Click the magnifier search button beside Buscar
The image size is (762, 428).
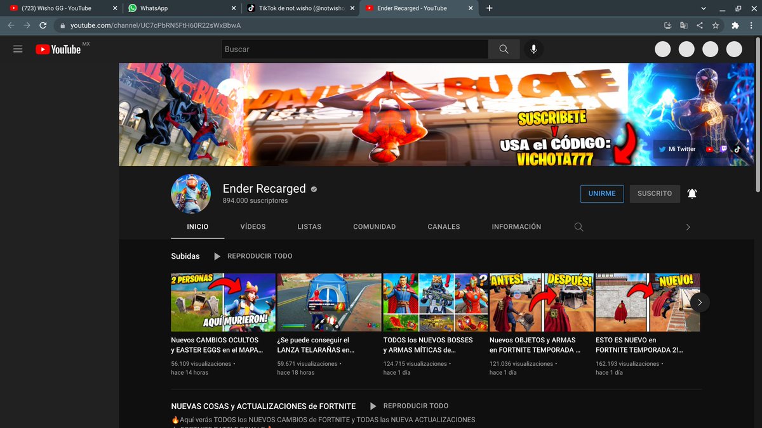tap(504, 49)
